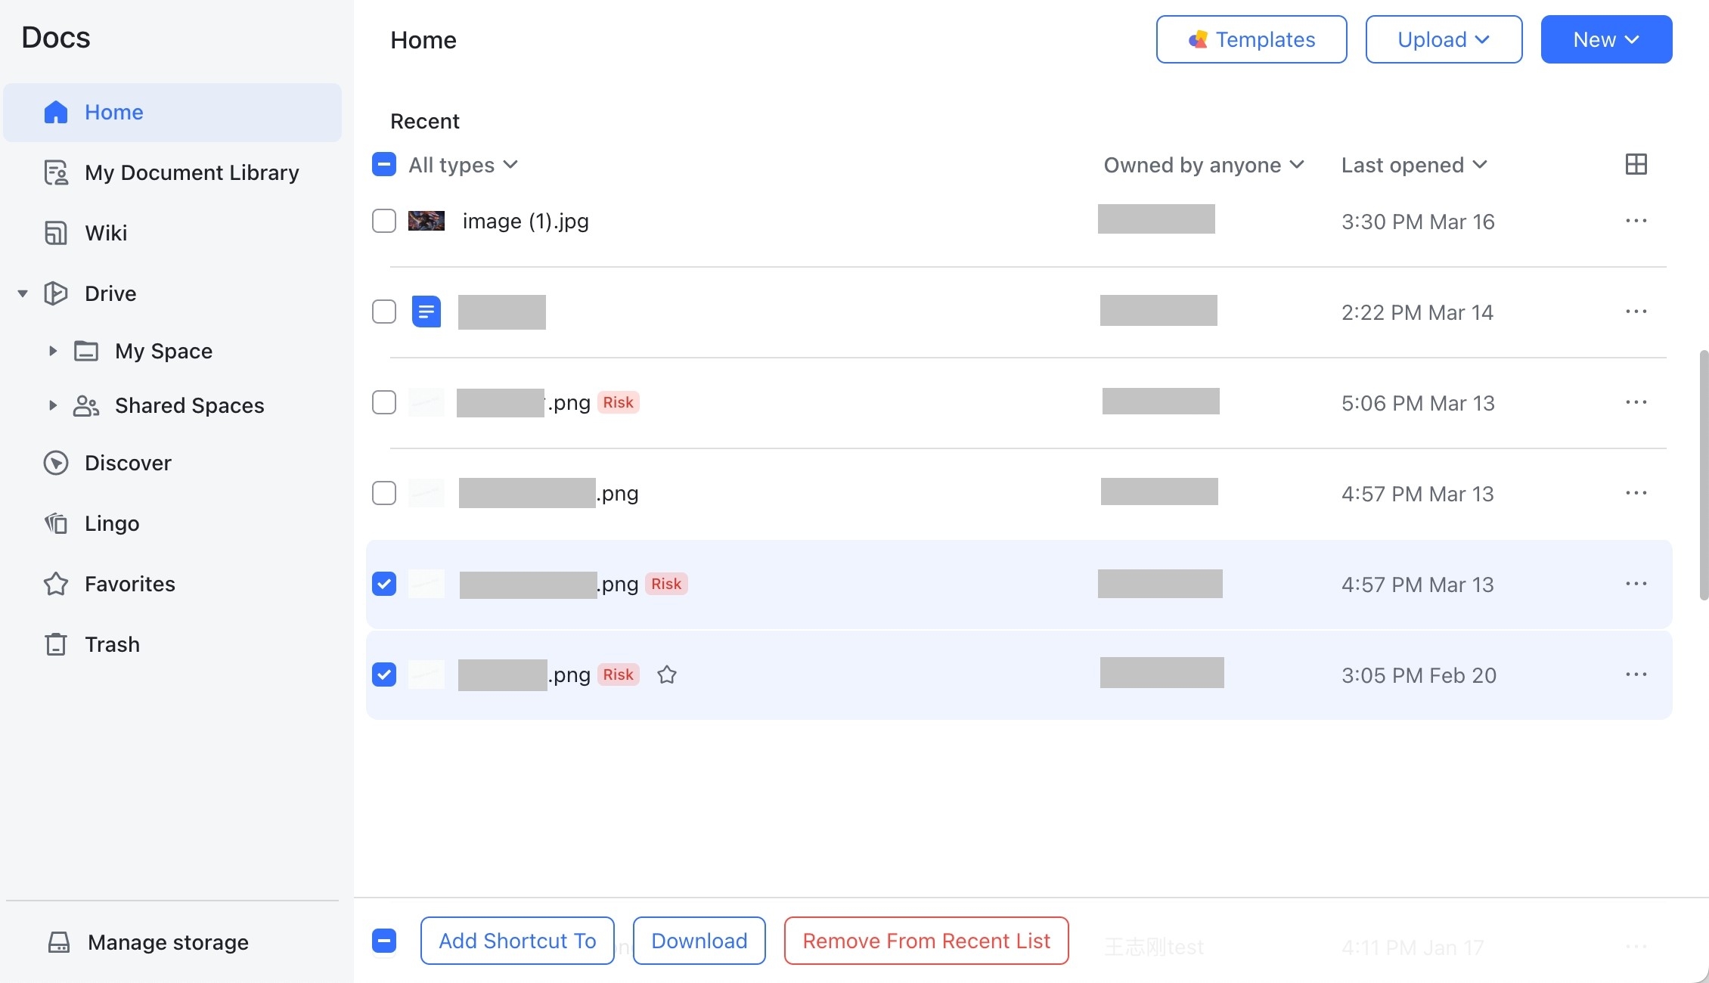The image size is (1709, 983).
Task: Click the Trash bin icon
Action: 56,644
